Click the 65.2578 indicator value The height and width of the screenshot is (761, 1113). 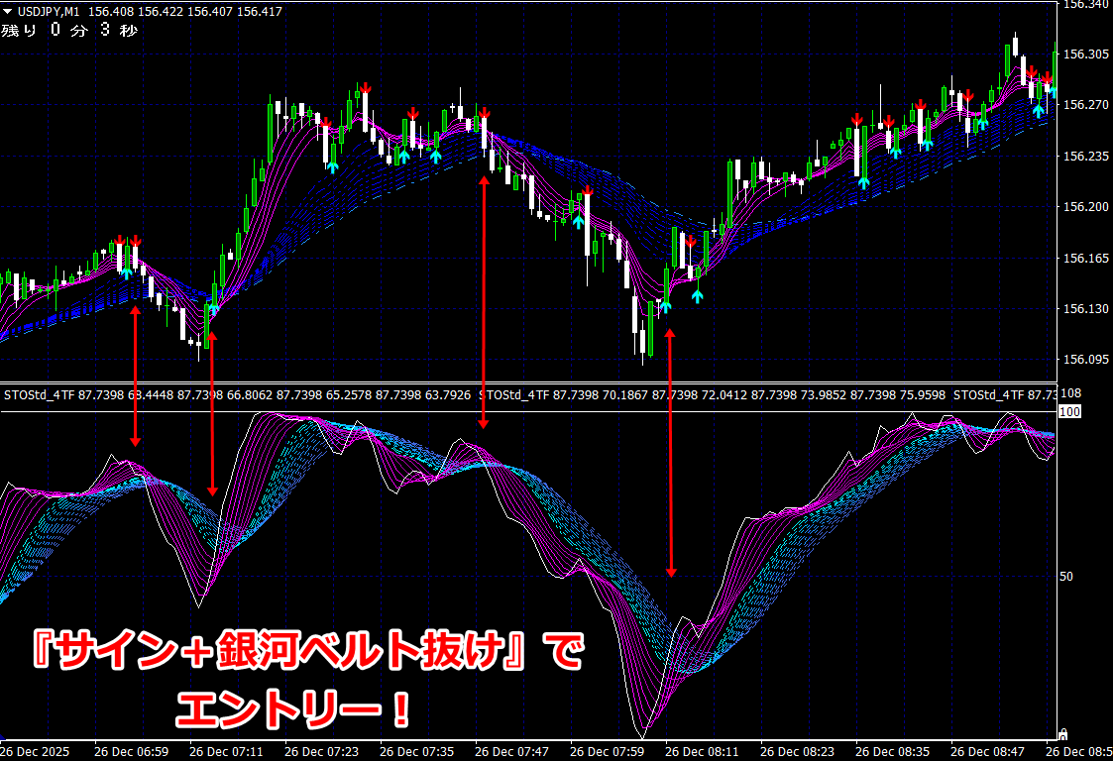point(349,394)
